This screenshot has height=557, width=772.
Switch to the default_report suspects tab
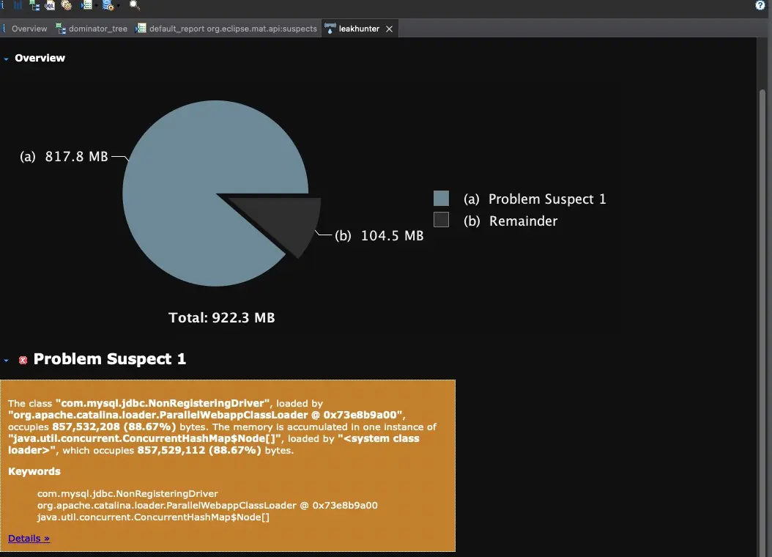[226, 29]
